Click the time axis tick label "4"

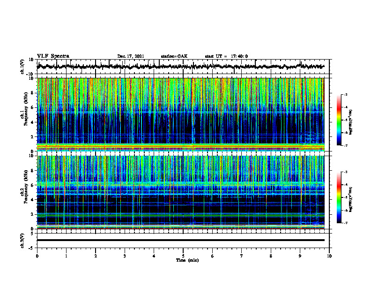154,256
